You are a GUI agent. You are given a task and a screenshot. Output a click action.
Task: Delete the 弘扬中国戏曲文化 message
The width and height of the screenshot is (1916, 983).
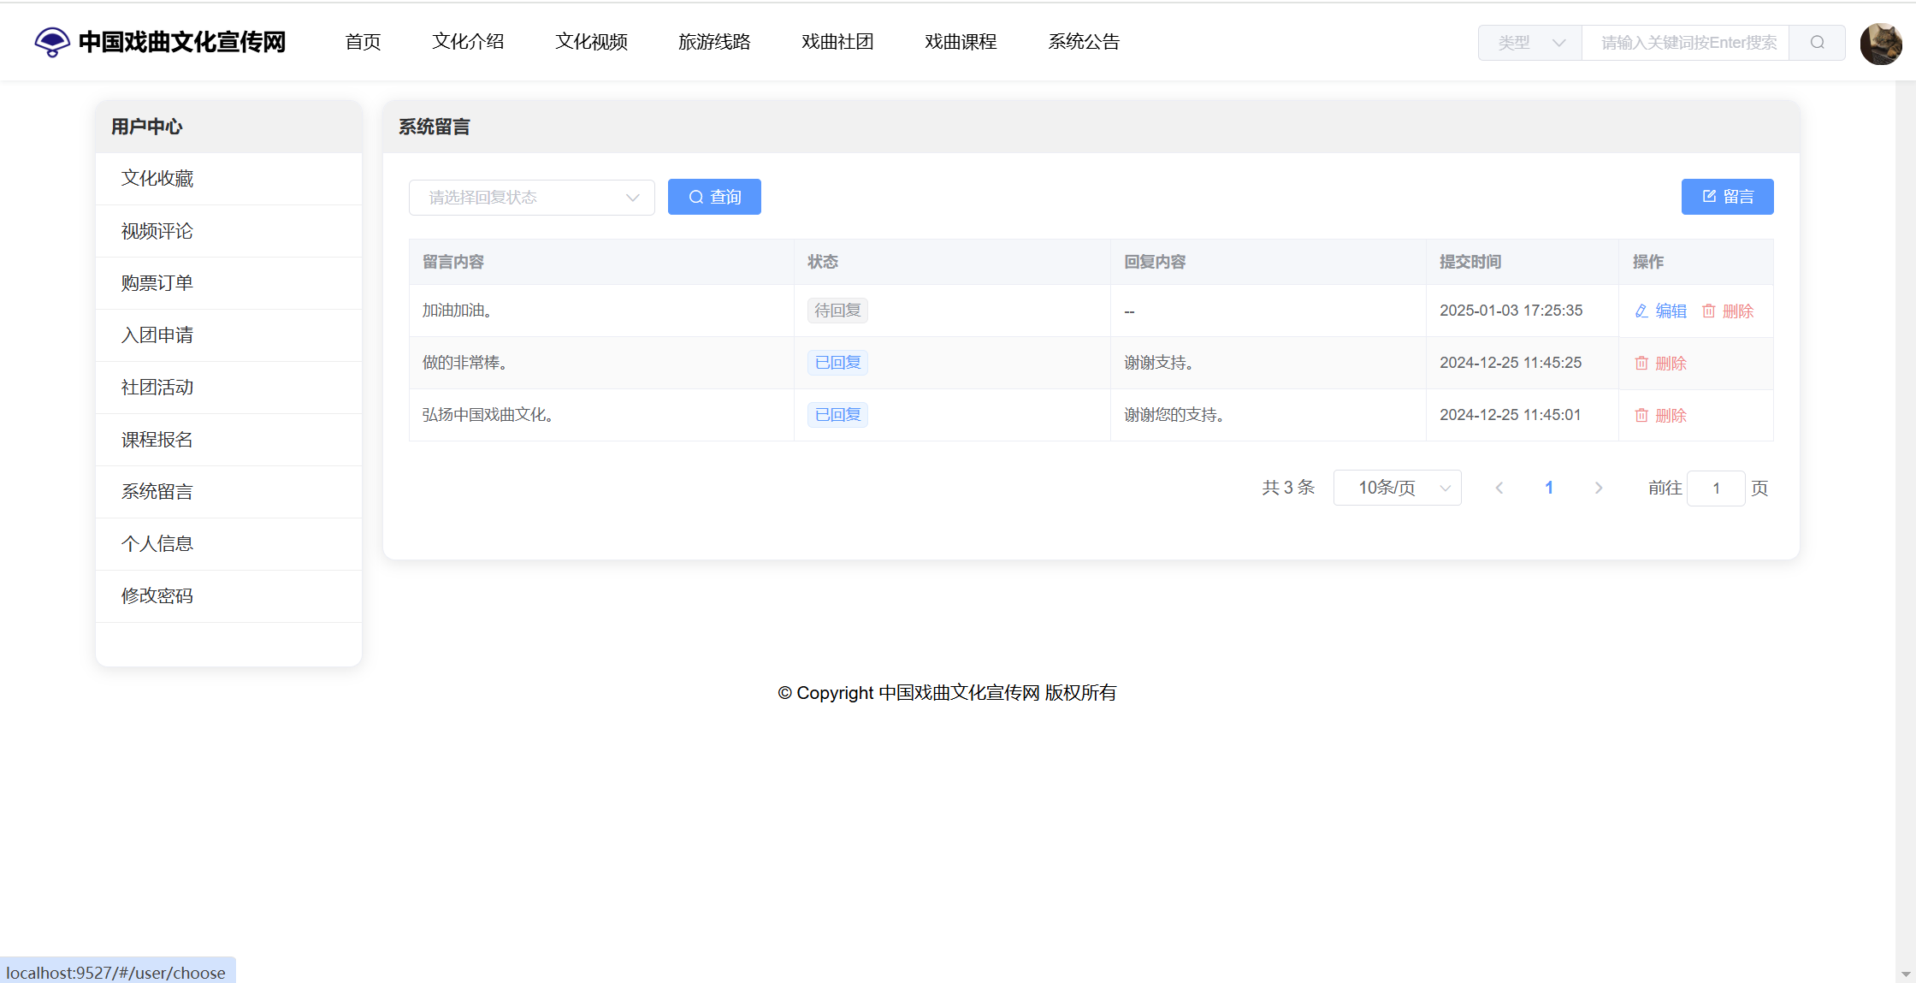pyautogui.click(x=1660, y=416)
